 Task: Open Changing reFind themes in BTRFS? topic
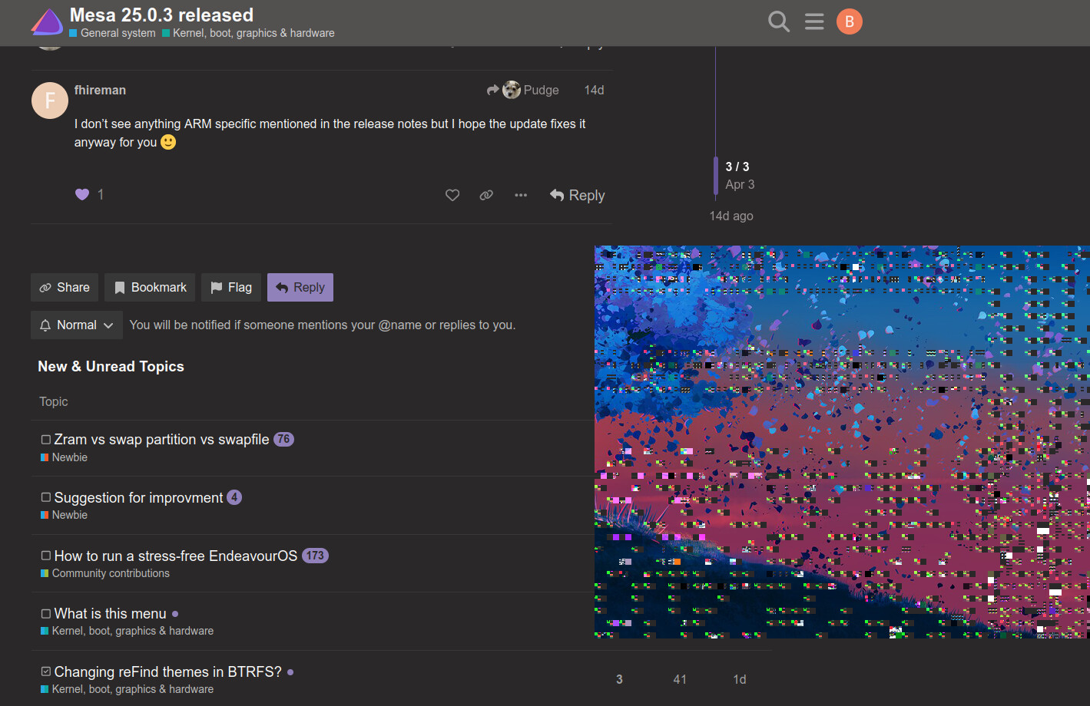(x=167, y=671)
